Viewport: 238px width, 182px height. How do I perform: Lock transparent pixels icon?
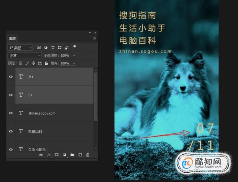(21, 63)
